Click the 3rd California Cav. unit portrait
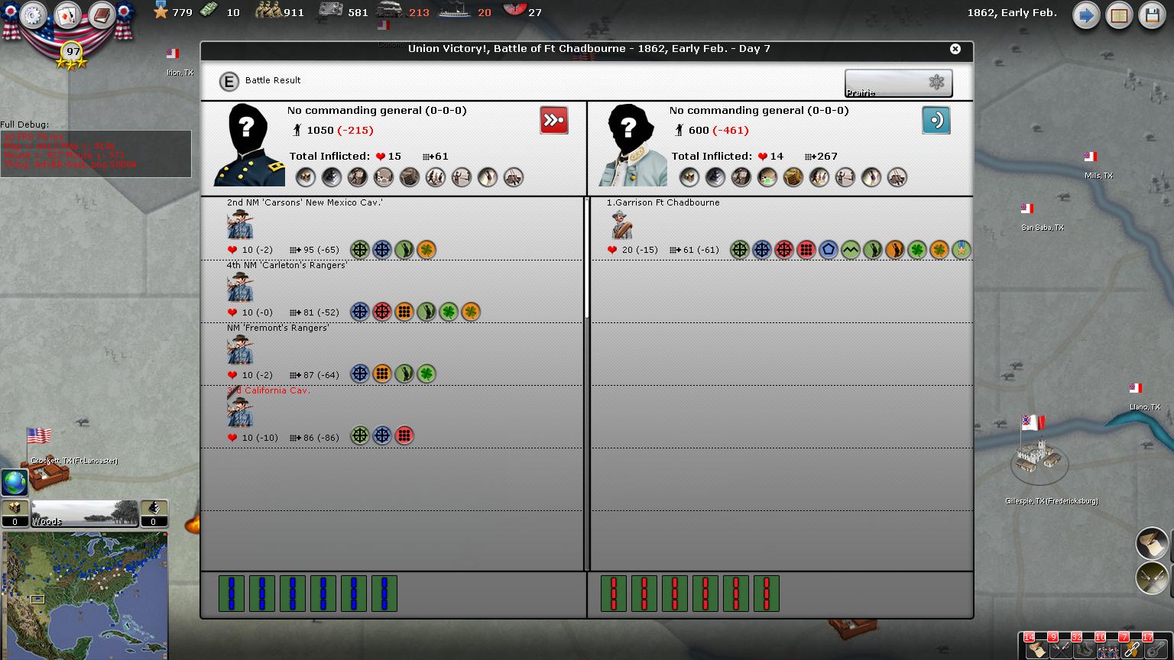Viewport: 1174px width, 660px height. click(240, 413)
